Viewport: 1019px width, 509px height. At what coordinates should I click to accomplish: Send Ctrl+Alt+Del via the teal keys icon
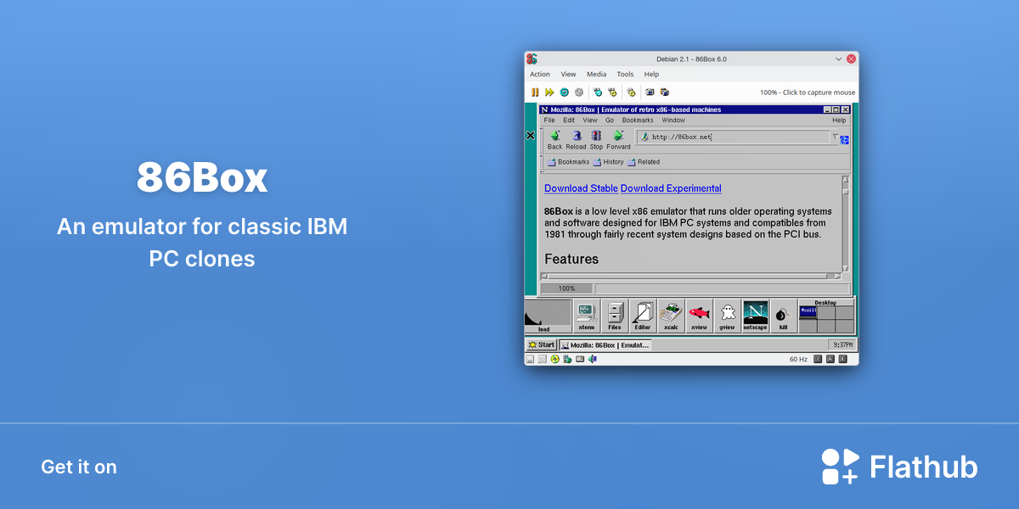(x=598, y=92)
